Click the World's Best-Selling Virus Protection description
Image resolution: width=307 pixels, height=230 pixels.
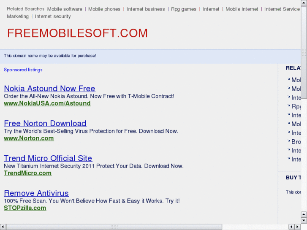(91, 131)
